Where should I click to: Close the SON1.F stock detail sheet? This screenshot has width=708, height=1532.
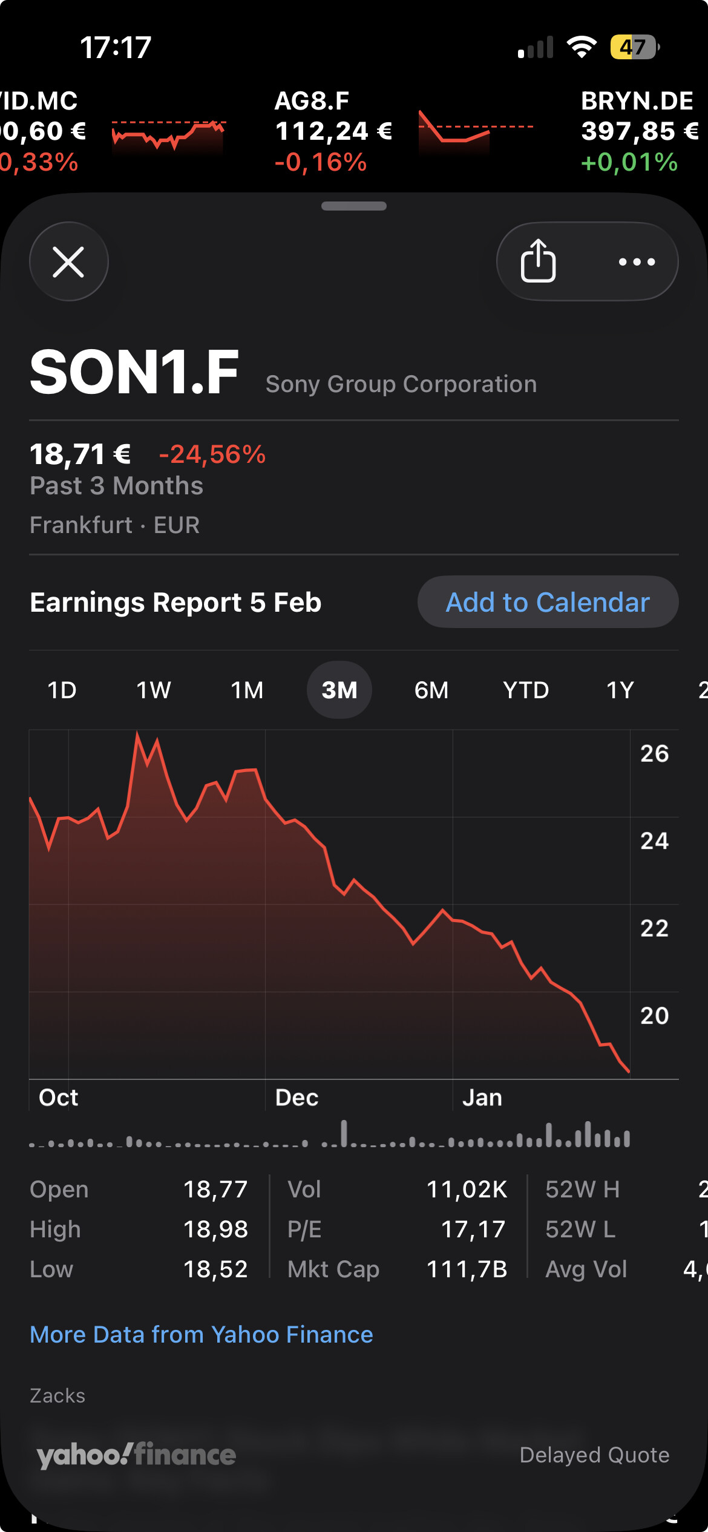(69, 262)
